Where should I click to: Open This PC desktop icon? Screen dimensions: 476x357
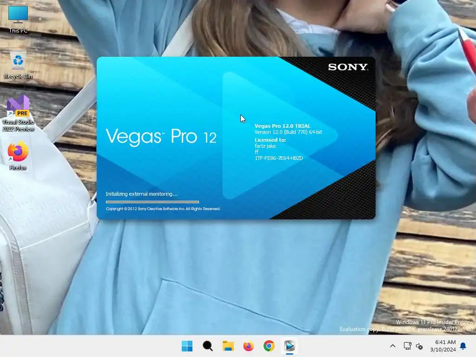18,19
